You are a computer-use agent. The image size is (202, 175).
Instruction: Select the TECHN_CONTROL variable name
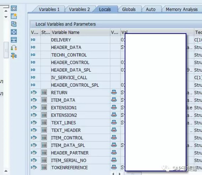coord(69,55)
